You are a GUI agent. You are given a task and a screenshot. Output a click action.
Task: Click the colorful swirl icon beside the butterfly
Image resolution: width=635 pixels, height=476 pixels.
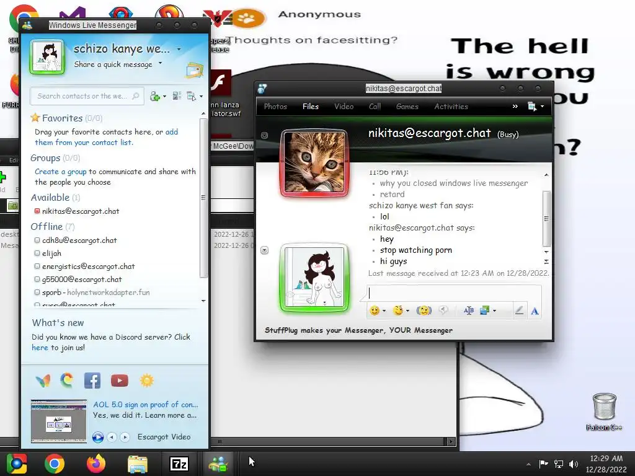[x=67, y=380]
